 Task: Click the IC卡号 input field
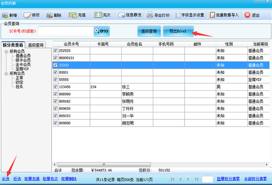[x=65, y=31]
